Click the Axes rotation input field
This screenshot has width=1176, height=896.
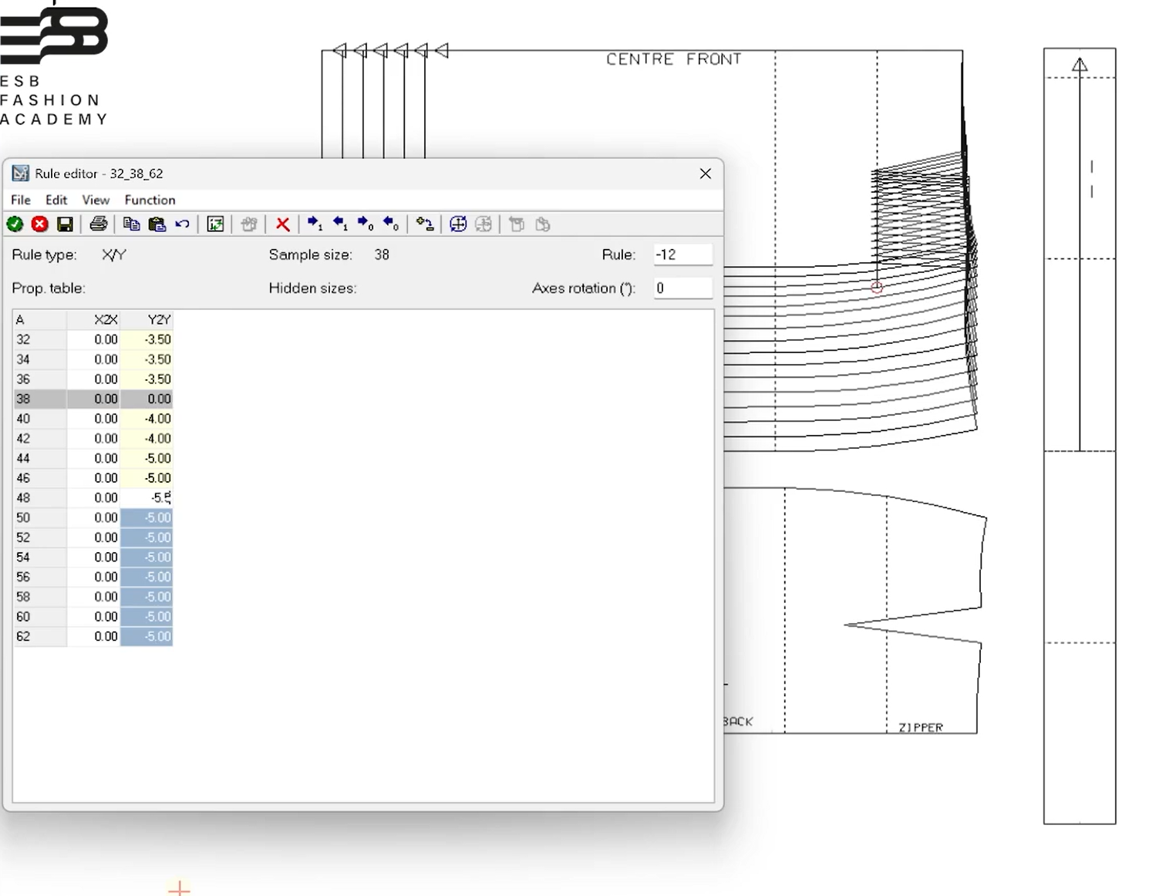(683, 288)
